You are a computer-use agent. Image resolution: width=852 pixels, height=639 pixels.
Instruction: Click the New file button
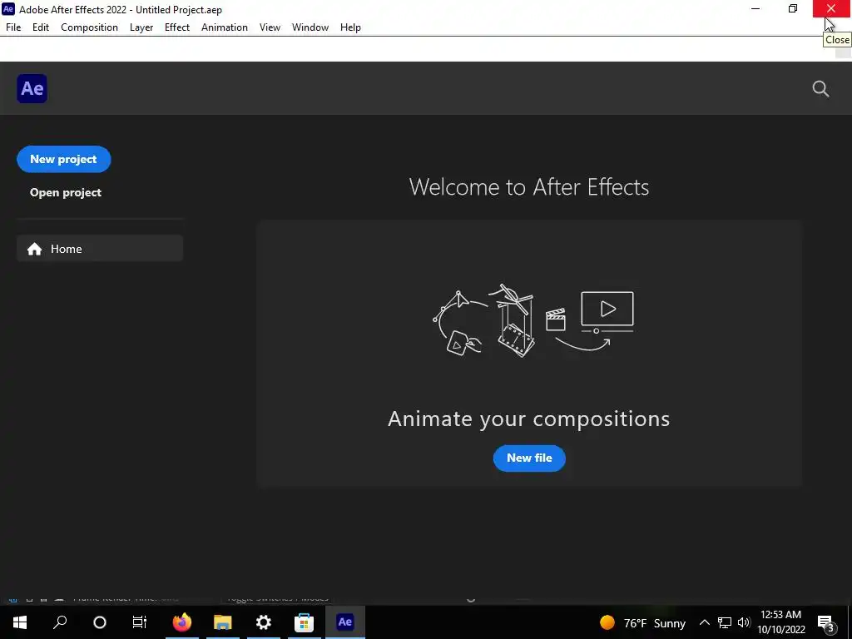point(529,458)
